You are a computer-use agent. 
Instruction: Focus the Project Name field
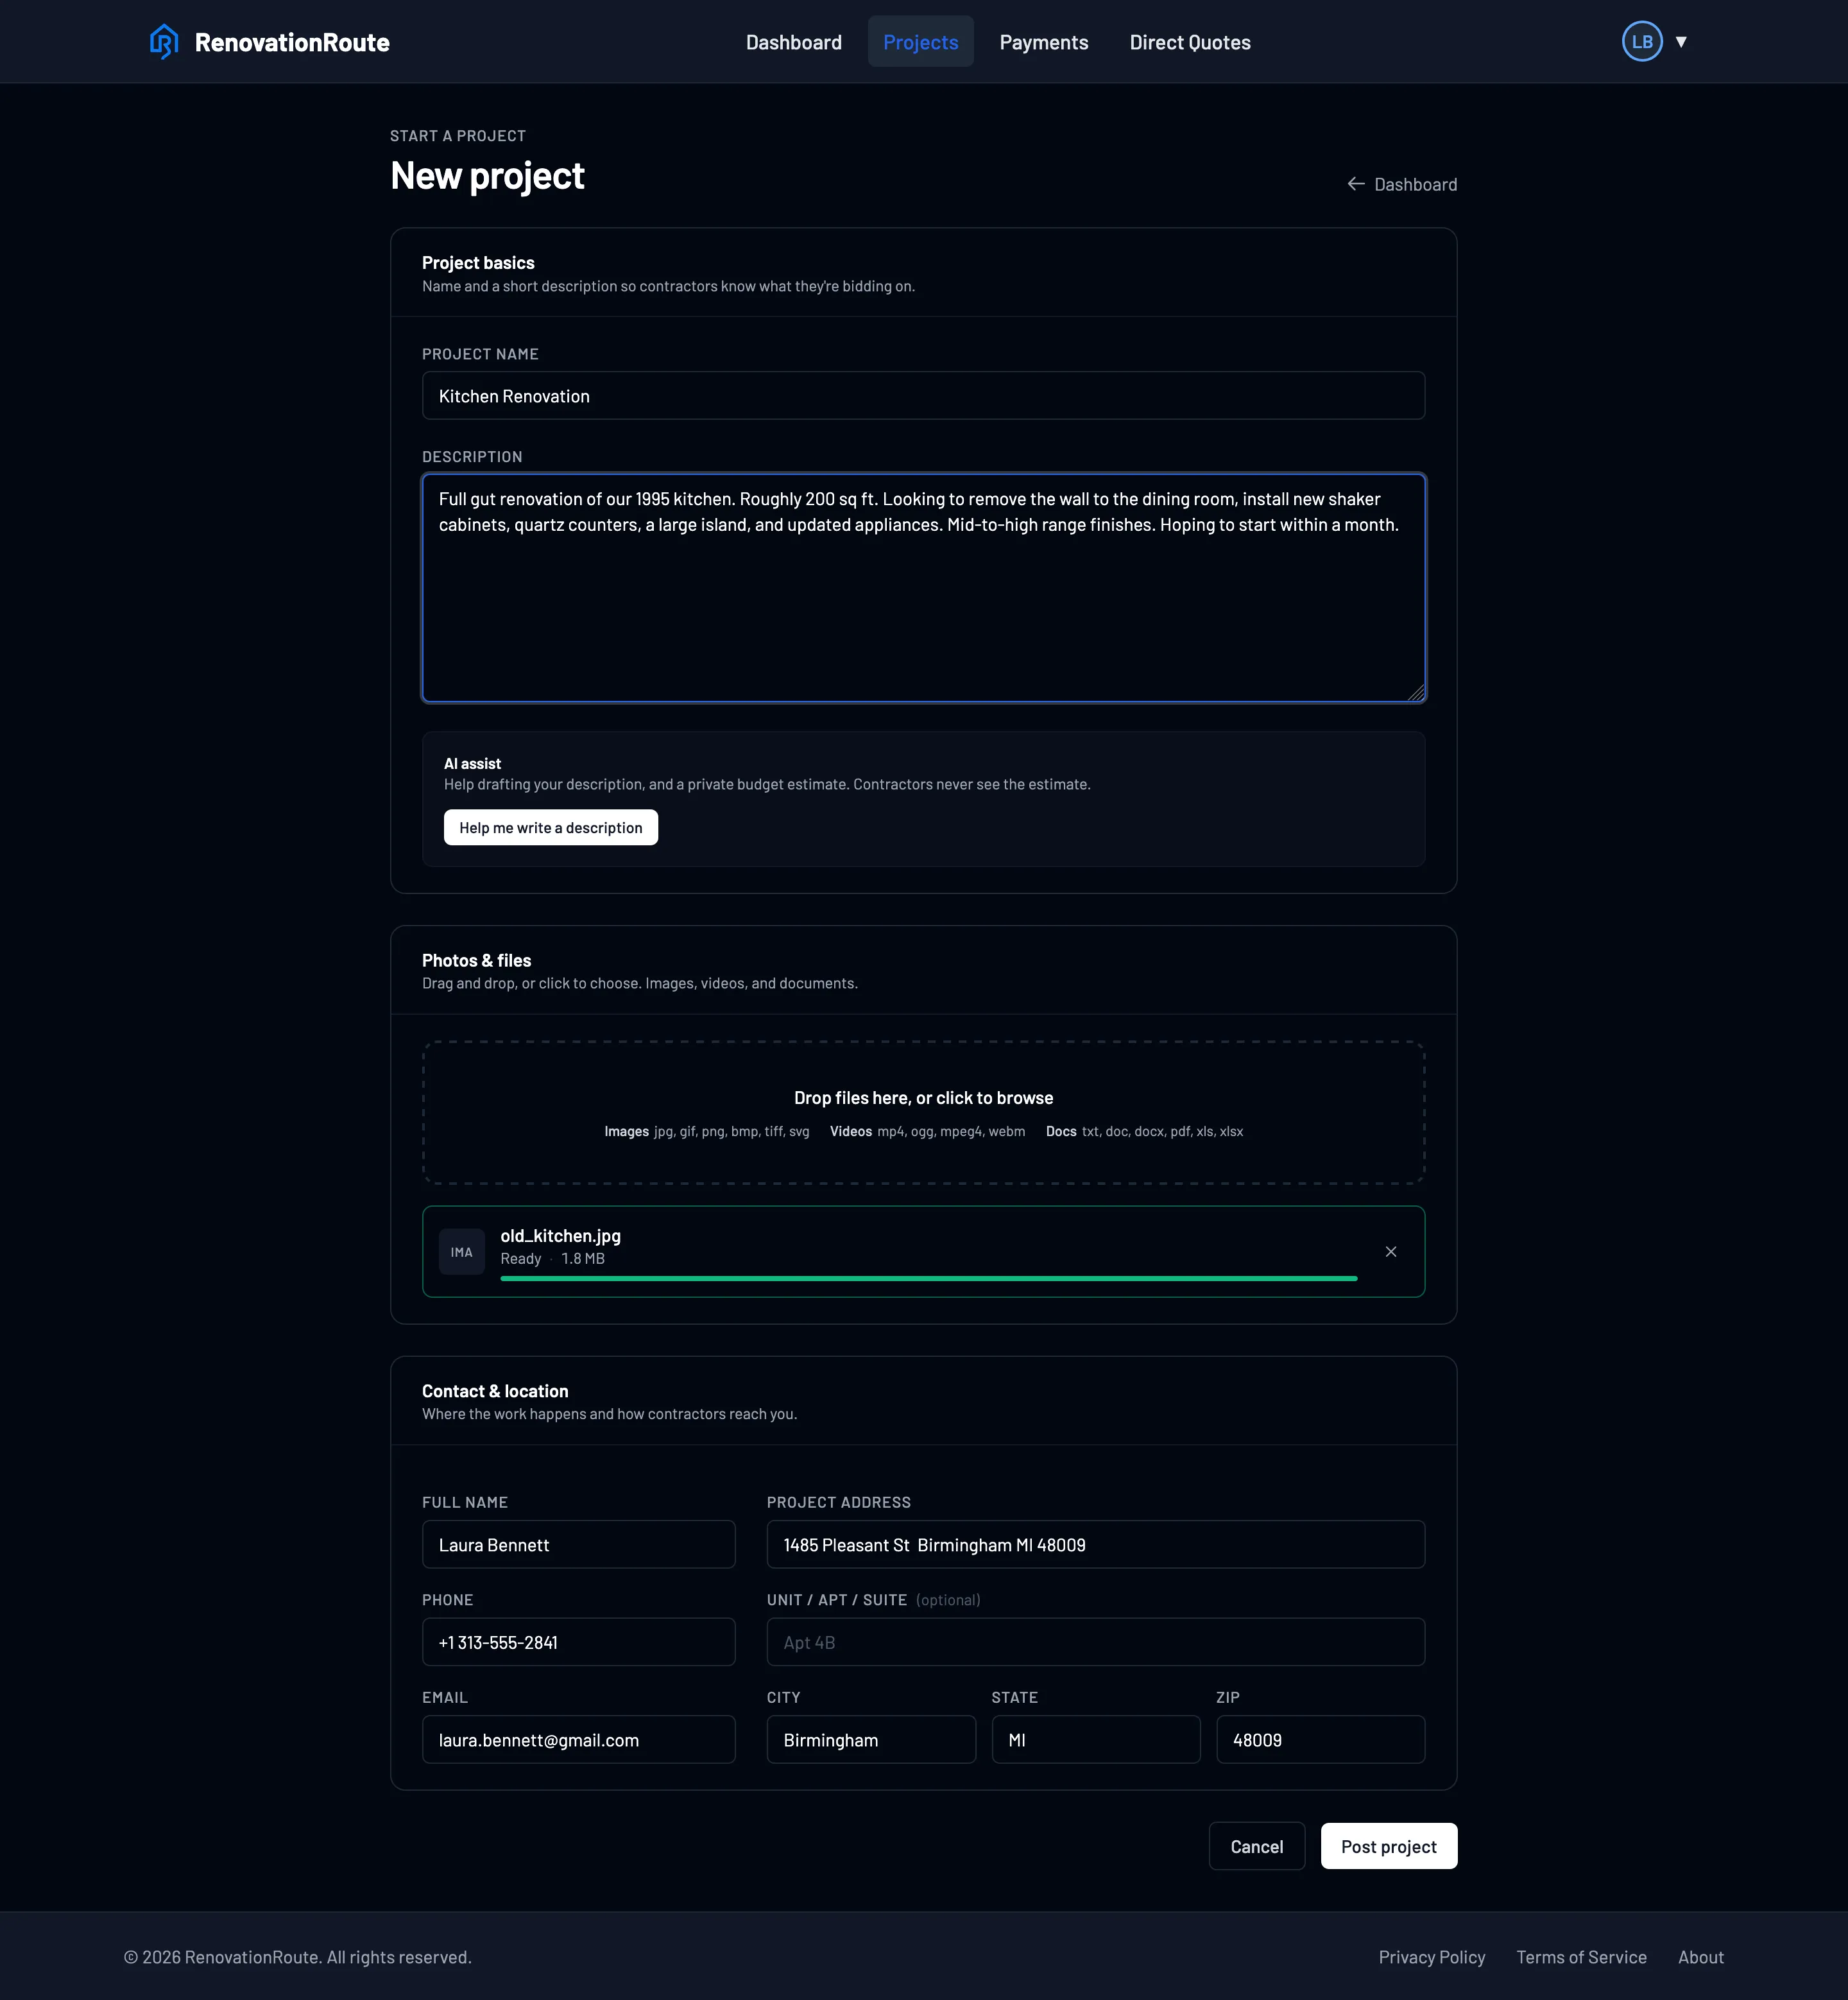tap(923, 396)
